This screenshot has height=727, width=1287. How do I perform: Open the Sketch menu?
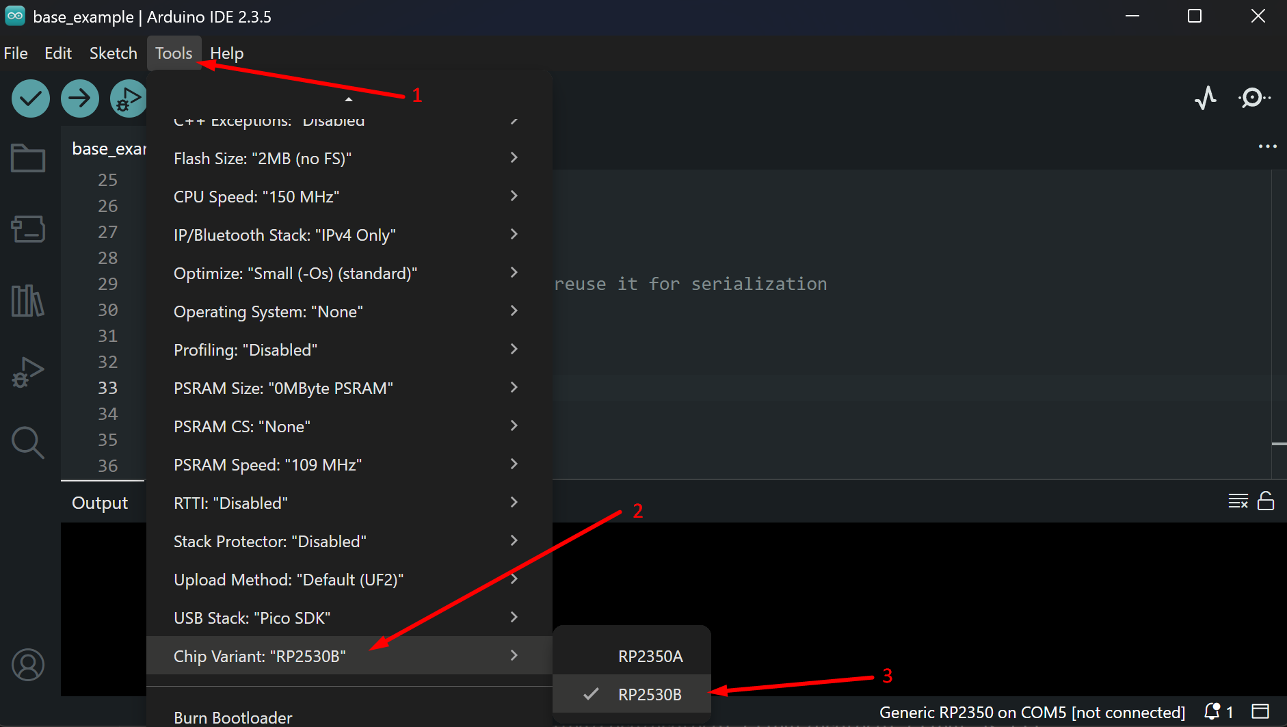pos(113,53)
